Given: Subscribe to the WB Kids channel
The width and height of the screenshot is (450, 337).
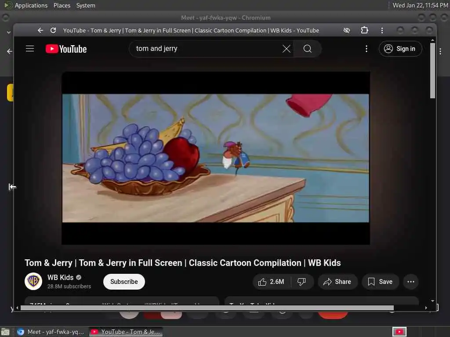Looking at the screenshot, I should (124, 282).
